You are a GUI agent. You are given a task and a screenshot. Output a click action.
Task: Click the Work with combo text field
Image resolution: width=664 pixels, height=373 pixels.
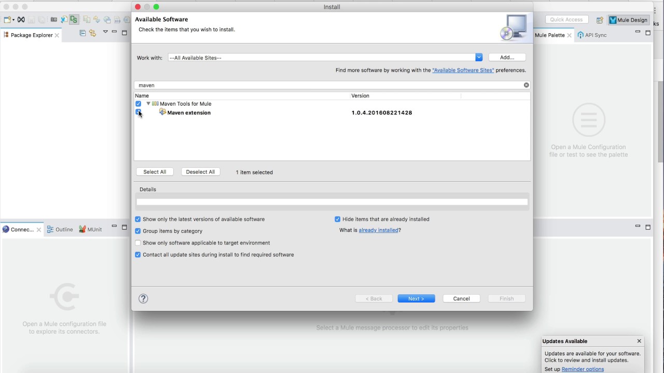(x=322, y=58)
